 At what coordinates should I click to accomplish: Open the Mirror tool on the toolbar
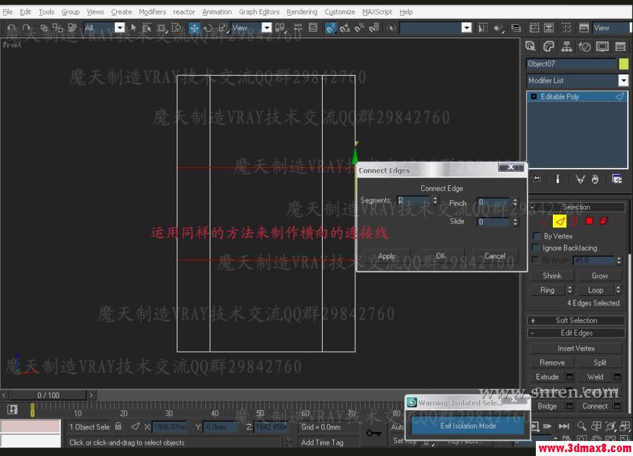click(x=482, y=28)
